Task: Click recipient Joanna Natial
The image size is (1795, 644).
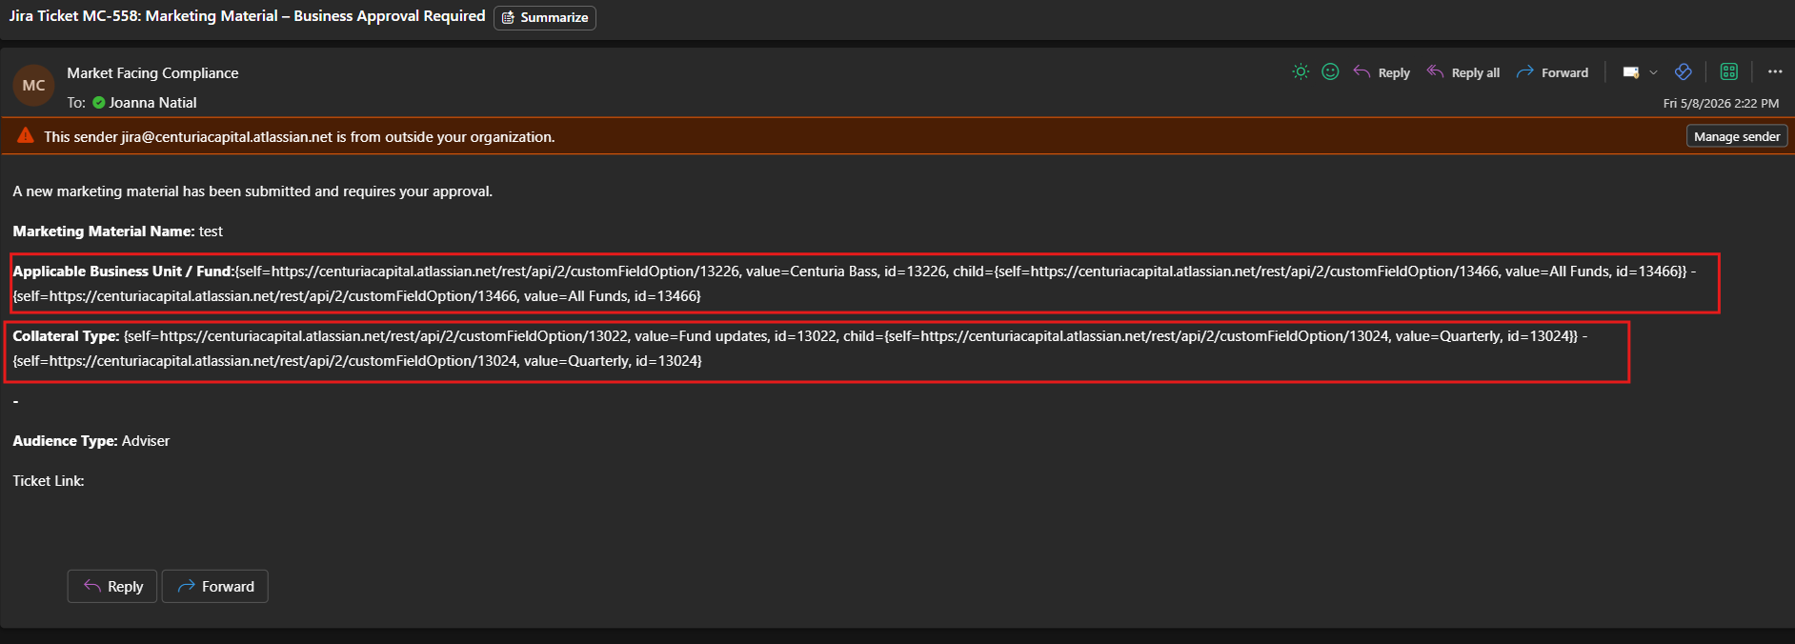Action: (x=152, y=103)
